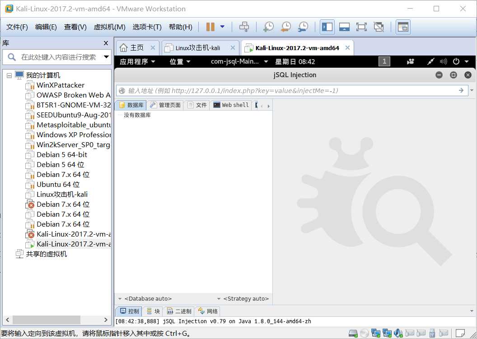Switch to the 主页 tab

[132, 48]
